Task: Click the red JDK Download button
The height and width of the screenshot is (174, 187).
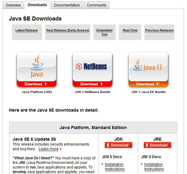Action: tap(119, 145)
